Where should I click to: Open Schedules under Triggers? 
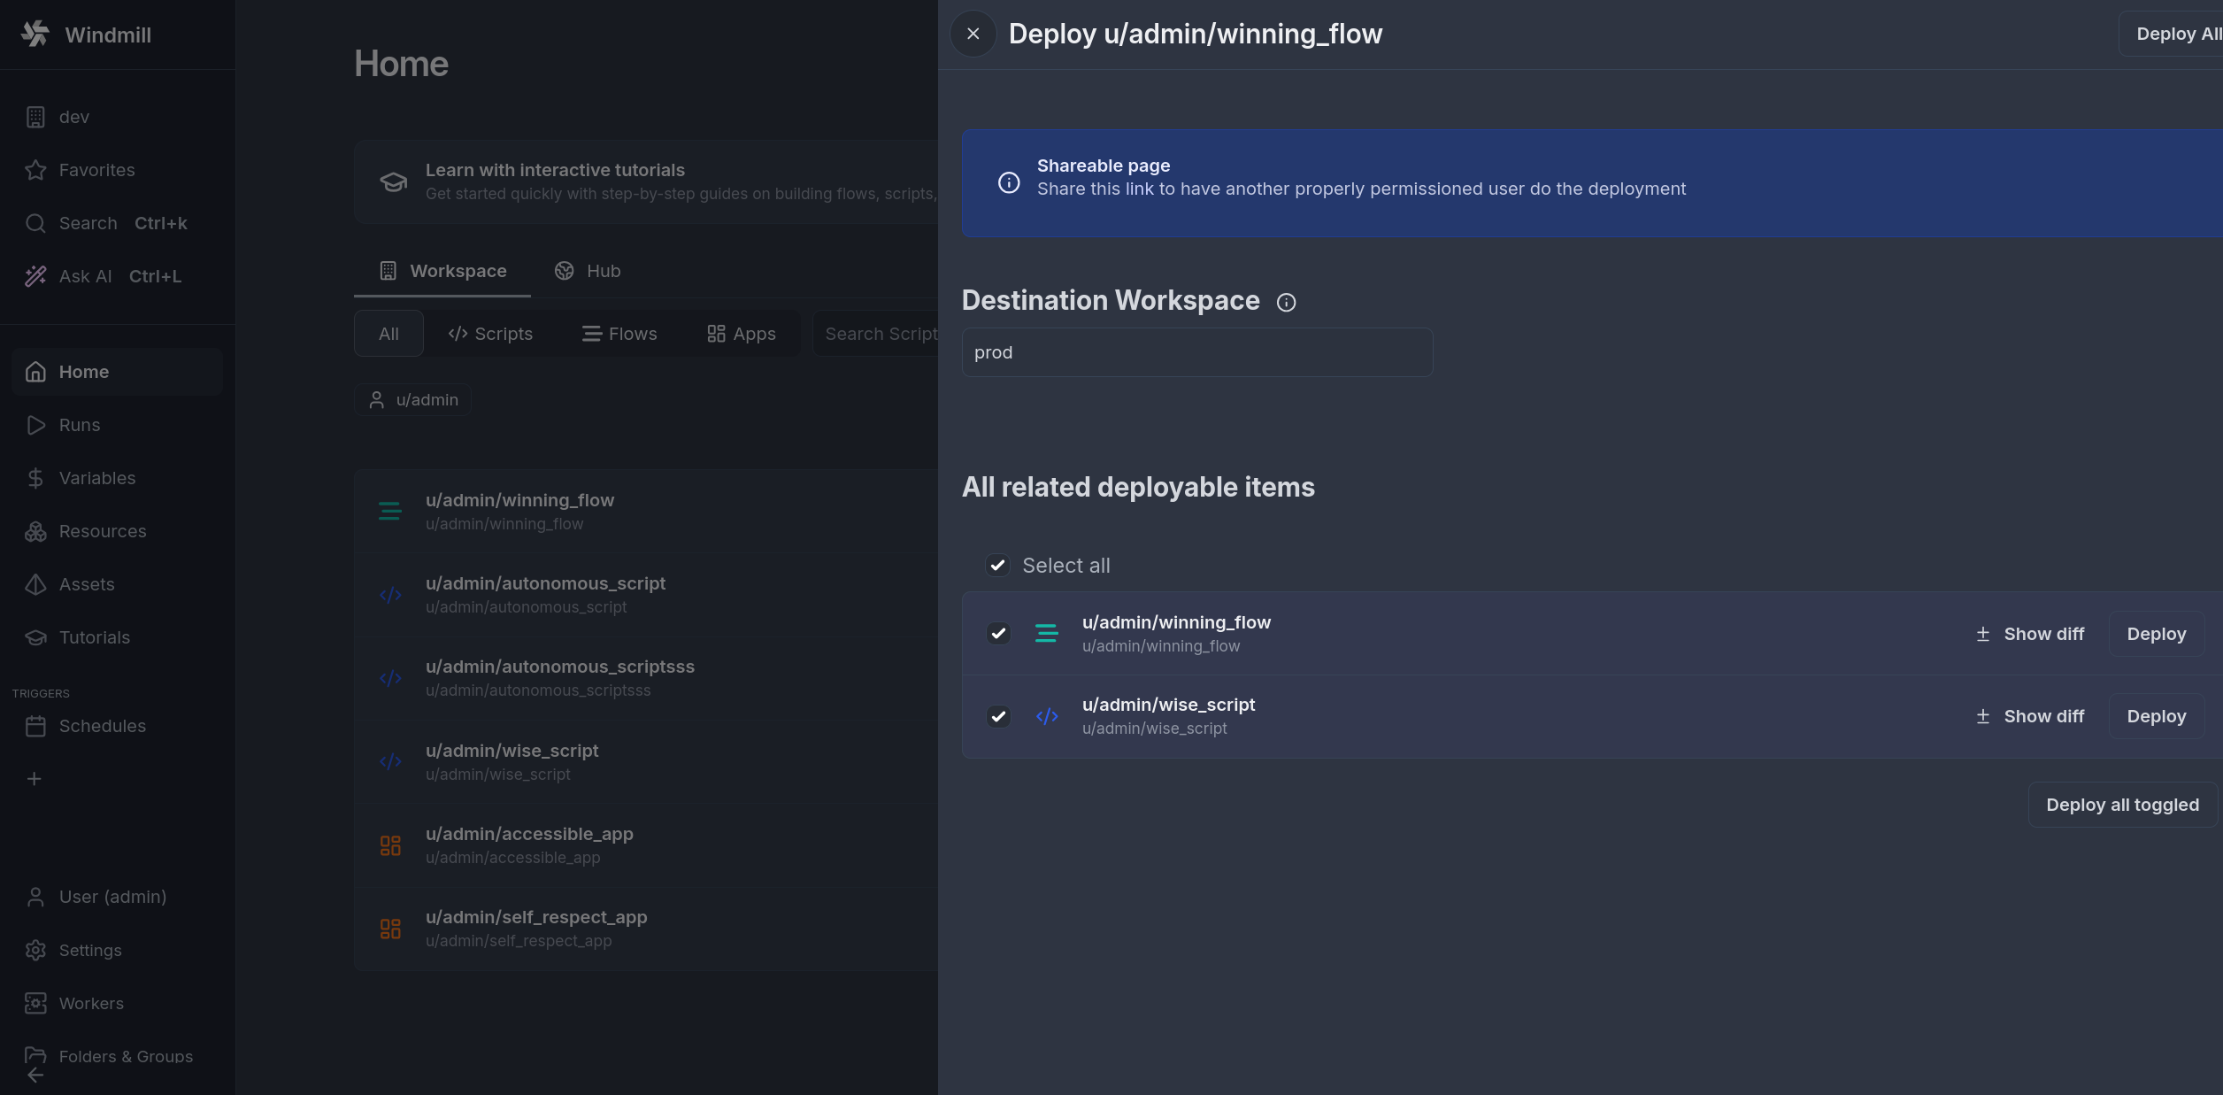pyautogui.click(x=102, y=725)
